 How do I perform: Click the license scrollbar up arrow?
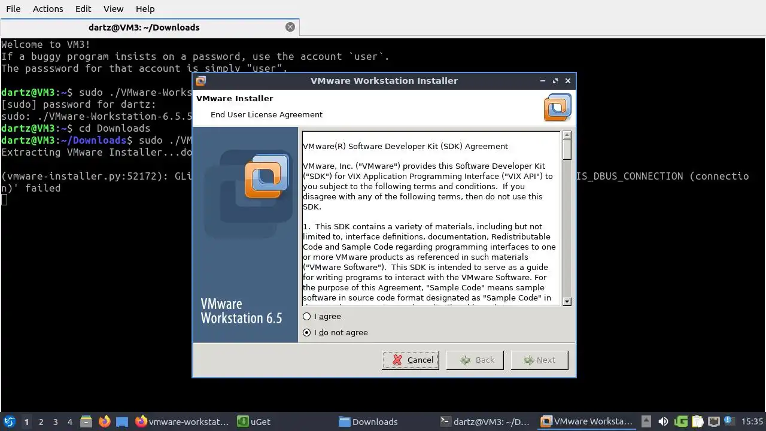point(567,135)
